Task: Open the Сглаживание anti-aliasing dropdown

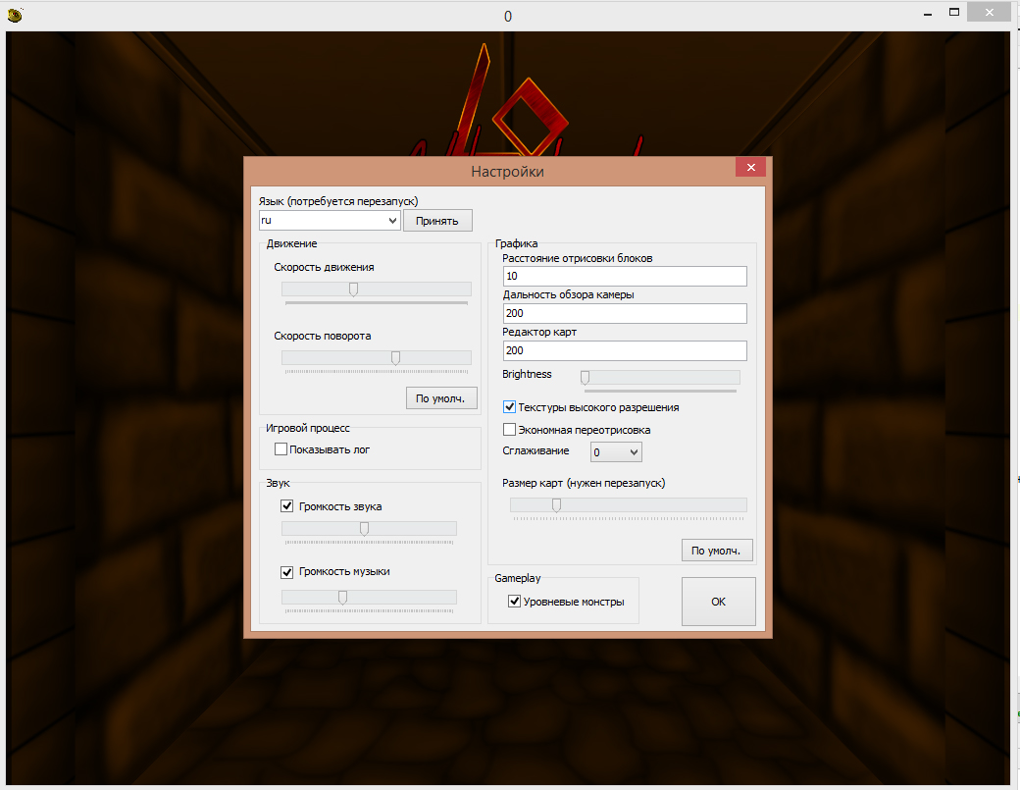Action: click(x=616, y=451)
